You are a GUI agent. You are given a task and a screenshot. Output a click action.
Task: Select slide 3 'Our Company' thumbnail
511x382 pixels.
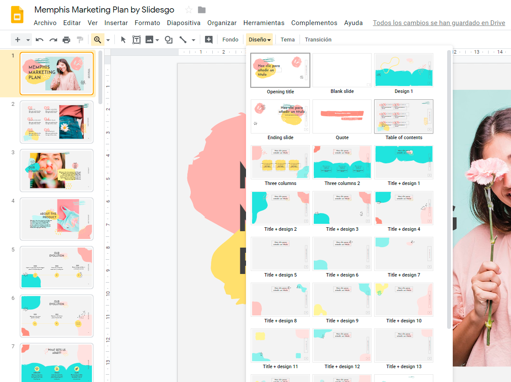point(57,170)
